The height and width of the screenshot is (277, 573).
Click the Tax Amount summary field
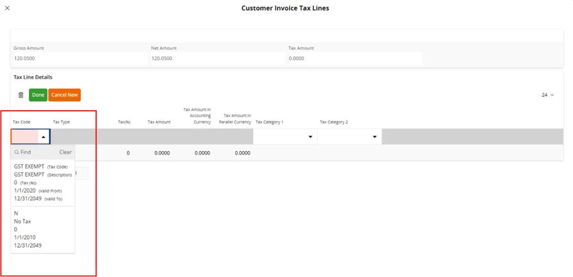point(355,58)
